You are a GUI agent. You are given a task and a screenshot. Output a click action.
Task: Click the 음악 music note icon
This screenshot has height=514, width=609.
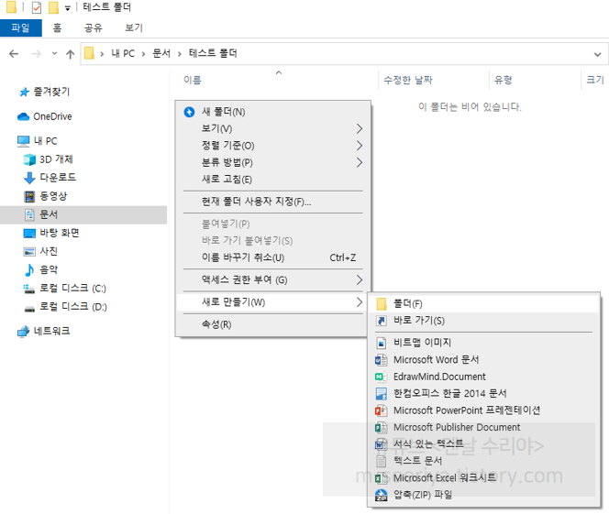click(x=29, y=270)
